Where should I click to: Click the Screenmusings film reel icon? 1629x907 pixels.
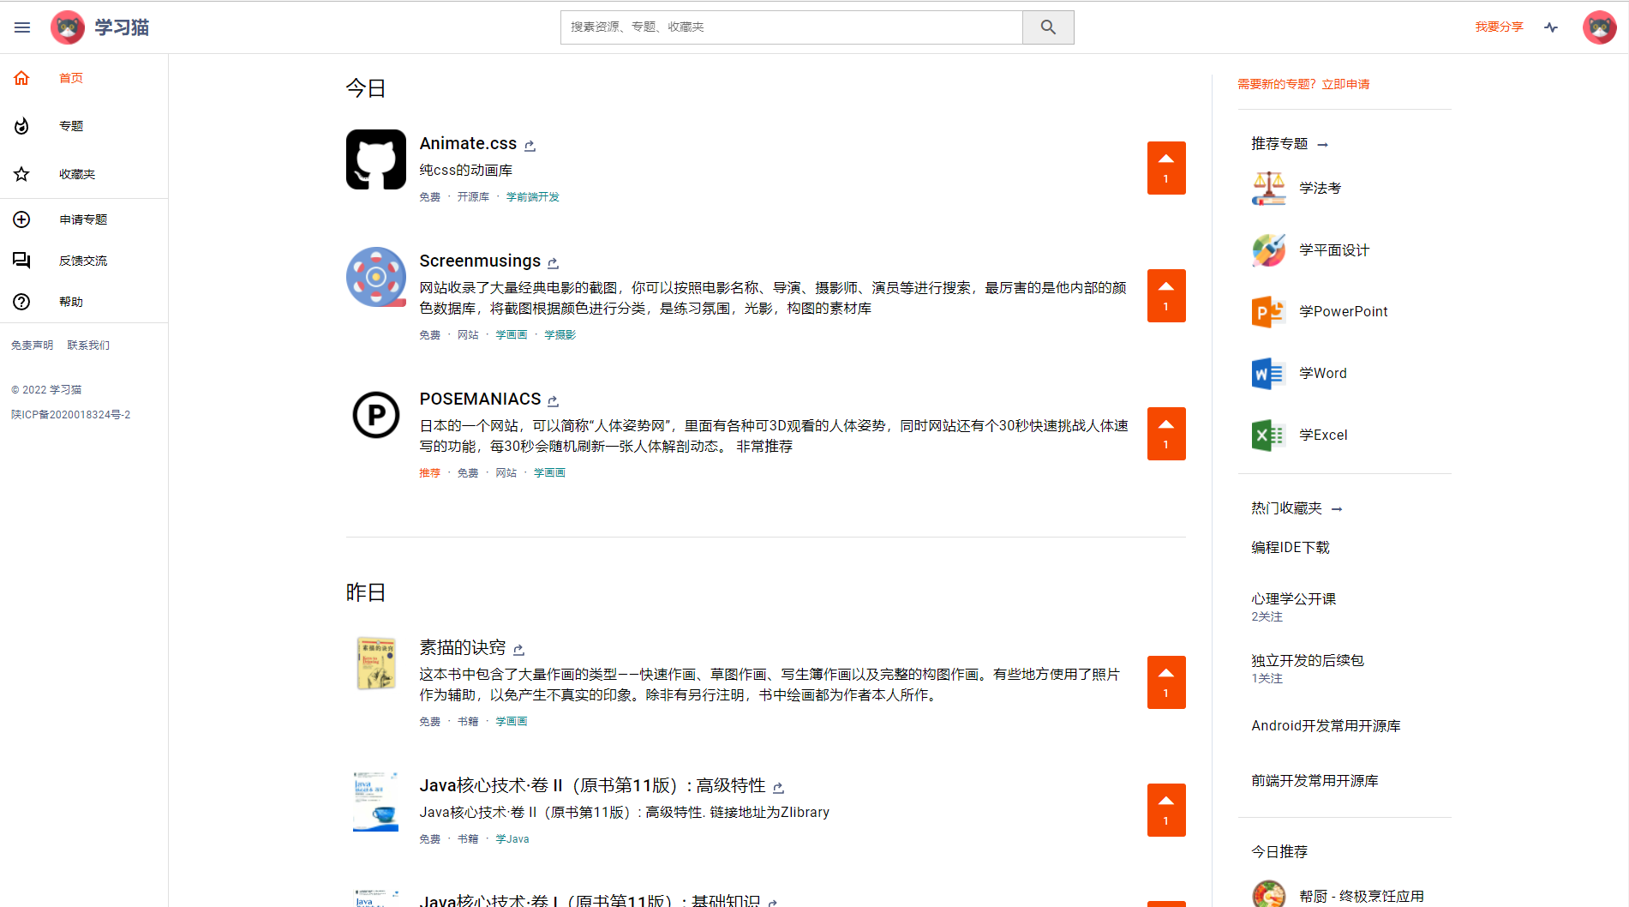tap(375, 277)
